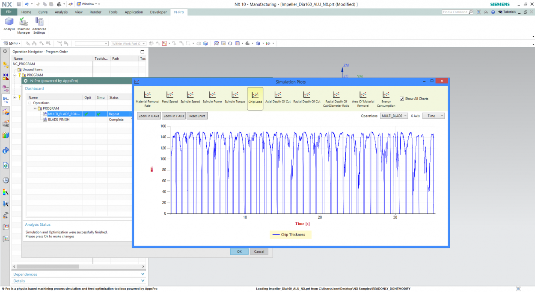This screenshot has height=292, width=535.
Task: Open the Curve menu
Action: tap(44, 12)
